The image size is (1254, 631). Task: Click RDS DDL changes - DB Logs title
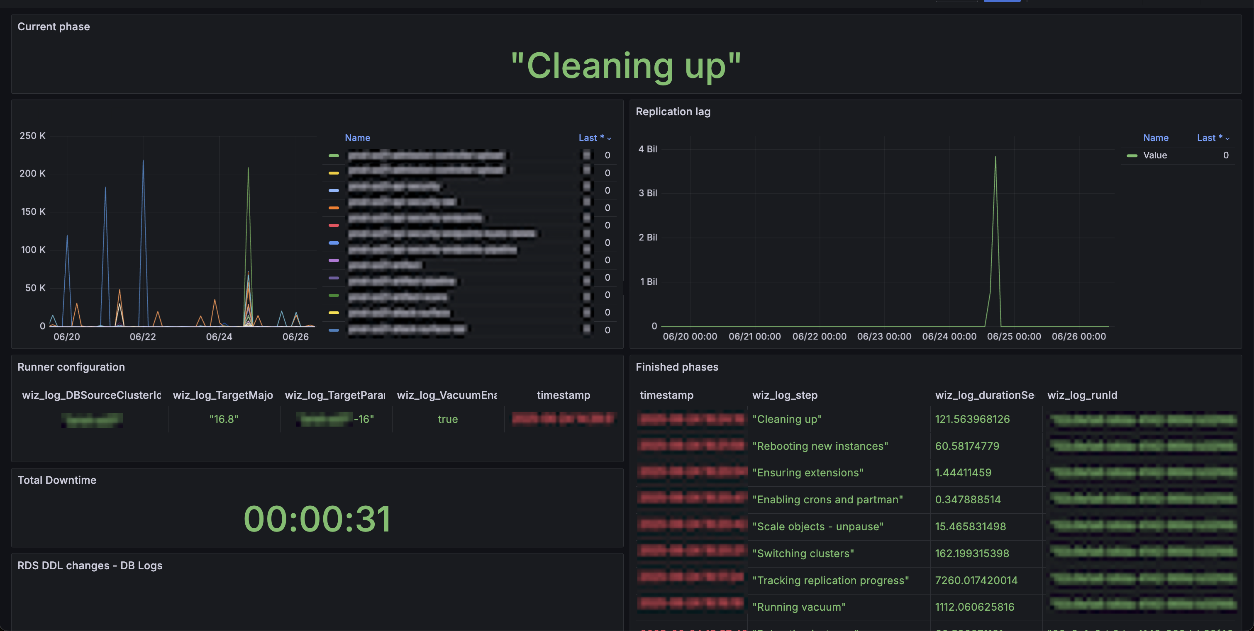tap(90, 565)
